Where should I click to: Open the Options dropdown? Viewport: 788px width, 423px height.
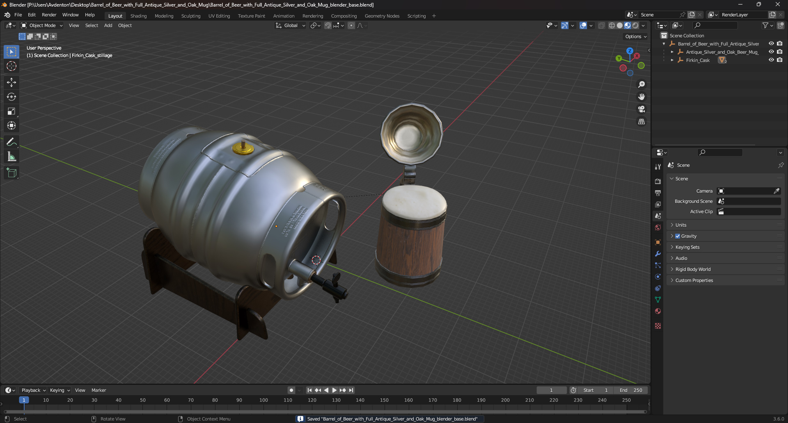(635, 36)
